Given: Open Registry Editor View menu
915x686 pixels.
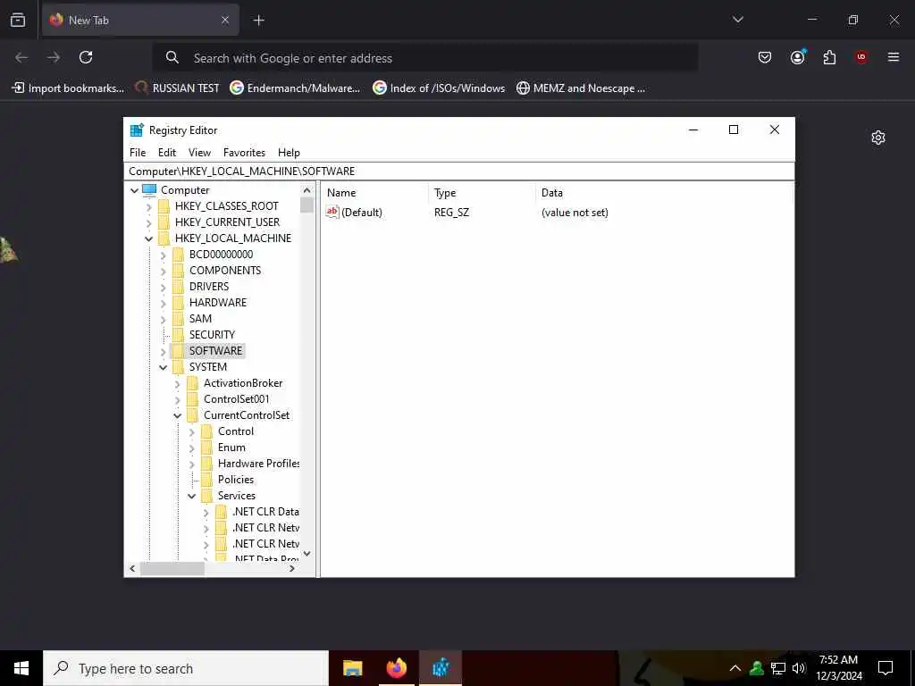Looking at the screenshot, I should point(199,152).
